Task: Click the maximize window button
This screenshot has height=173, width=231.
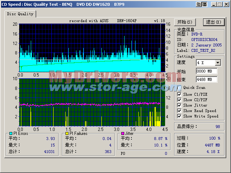Action: coord(220,4)
